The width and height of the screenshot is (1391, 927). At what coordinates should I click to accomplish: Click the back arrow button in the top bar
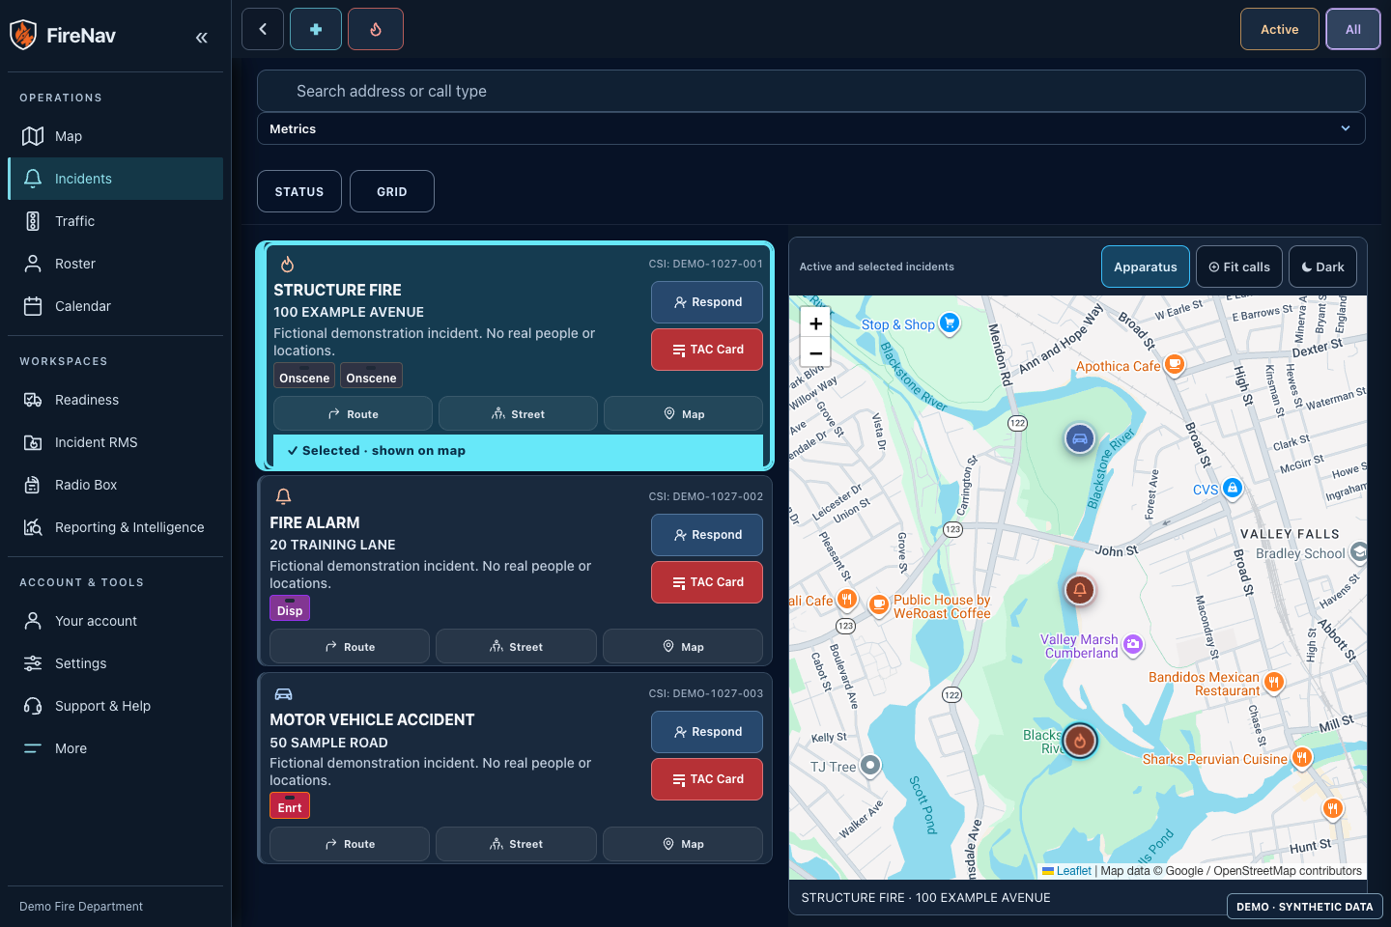coord(263,29)
